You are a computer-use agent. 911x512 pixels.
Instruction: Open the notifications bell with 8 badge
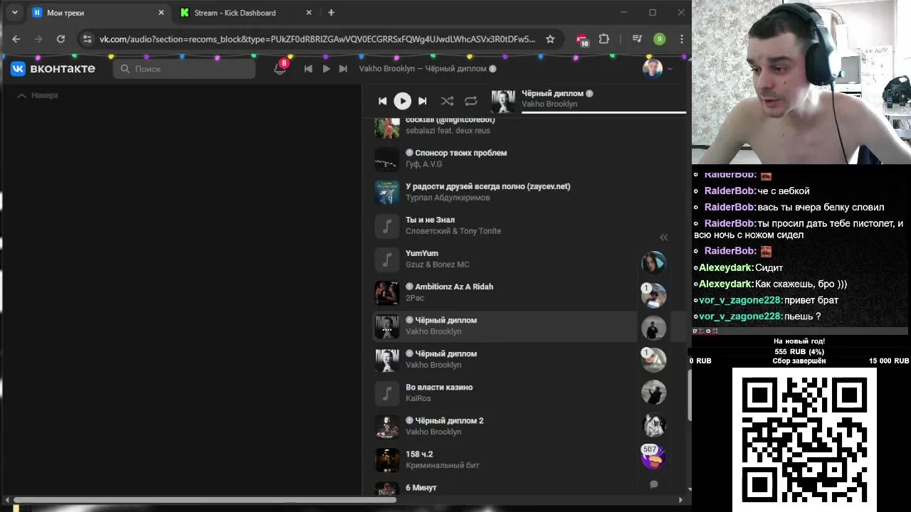280,68
